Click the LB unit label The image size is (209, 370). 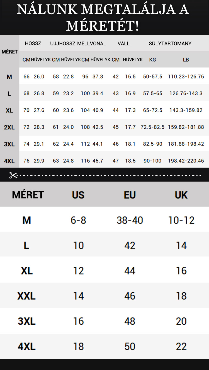click(186, 60)
